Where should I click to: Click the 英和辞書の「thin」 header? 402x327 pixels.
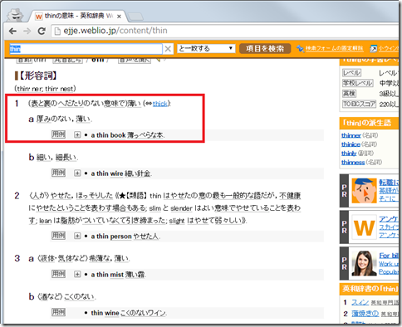click(370, 289)
